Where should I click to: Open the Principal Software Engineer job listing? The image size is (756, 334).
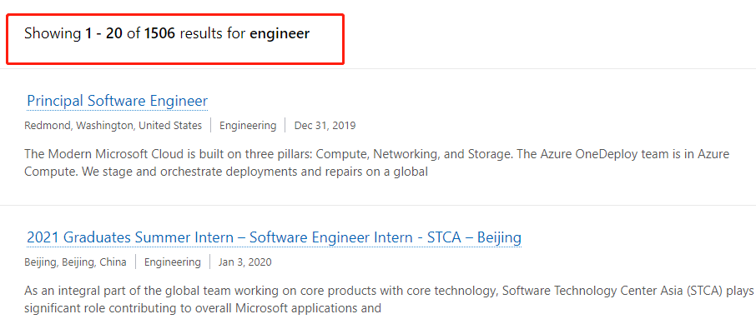pyautogui.click(x=117, y=101)
